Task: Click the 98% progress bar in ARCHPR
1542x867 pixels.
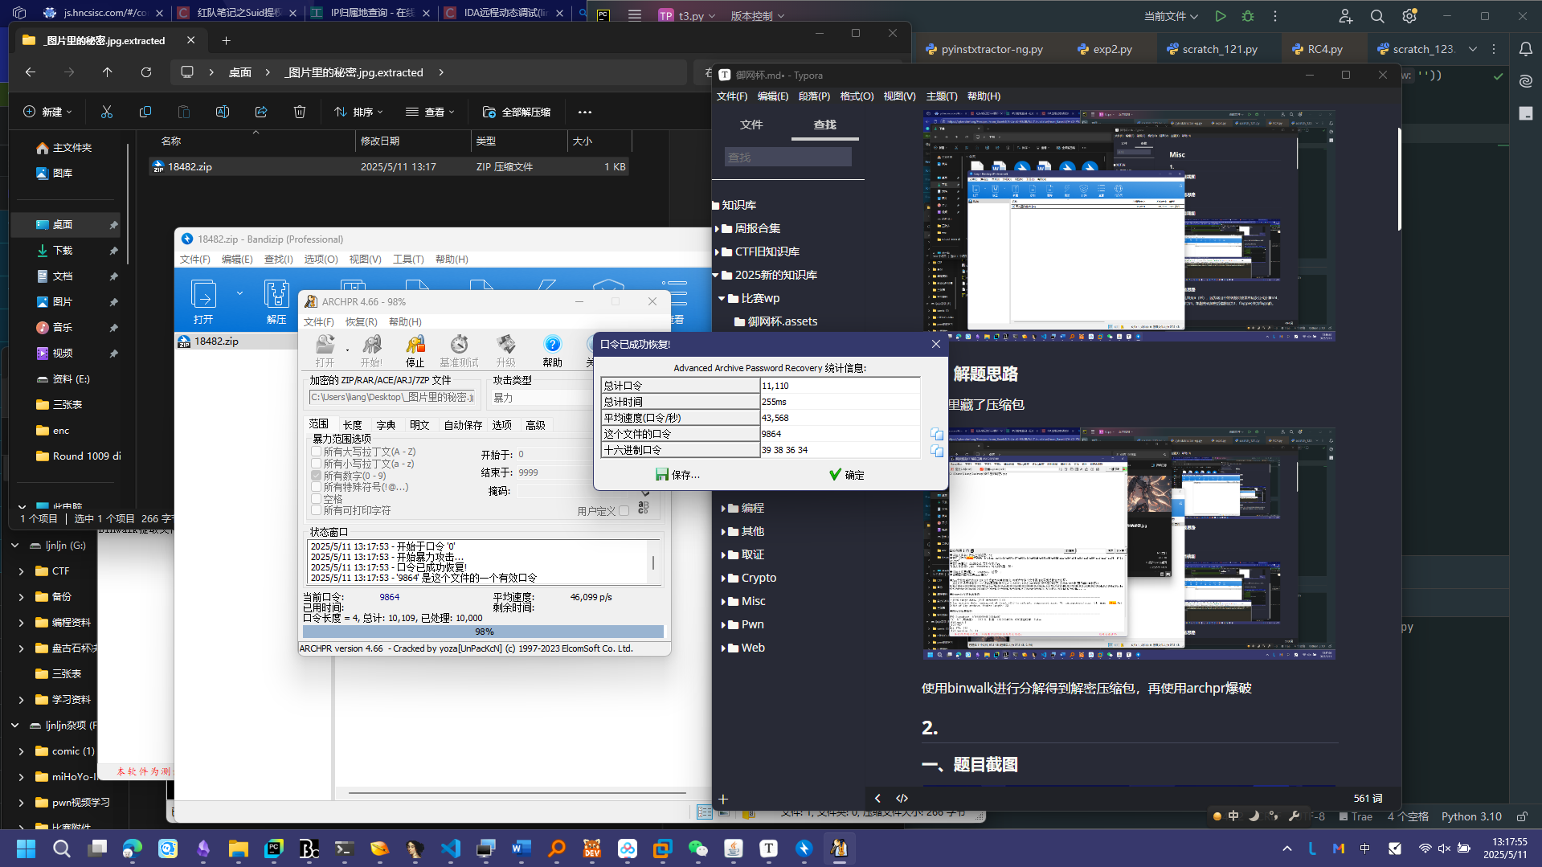Action: click(484, 632)
